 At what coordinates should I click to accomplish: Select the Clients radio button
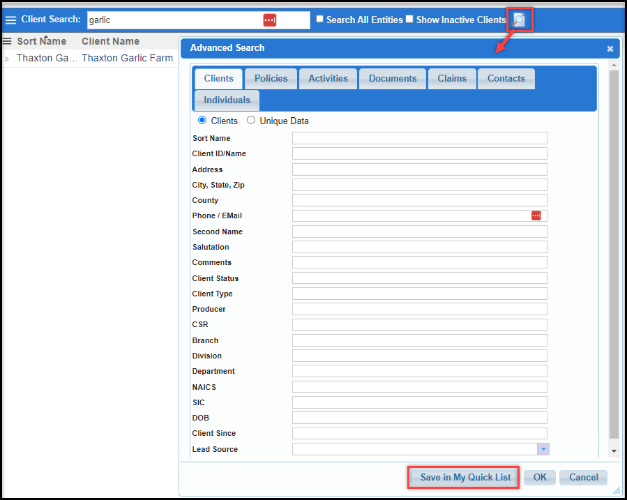tap(202, 120)
